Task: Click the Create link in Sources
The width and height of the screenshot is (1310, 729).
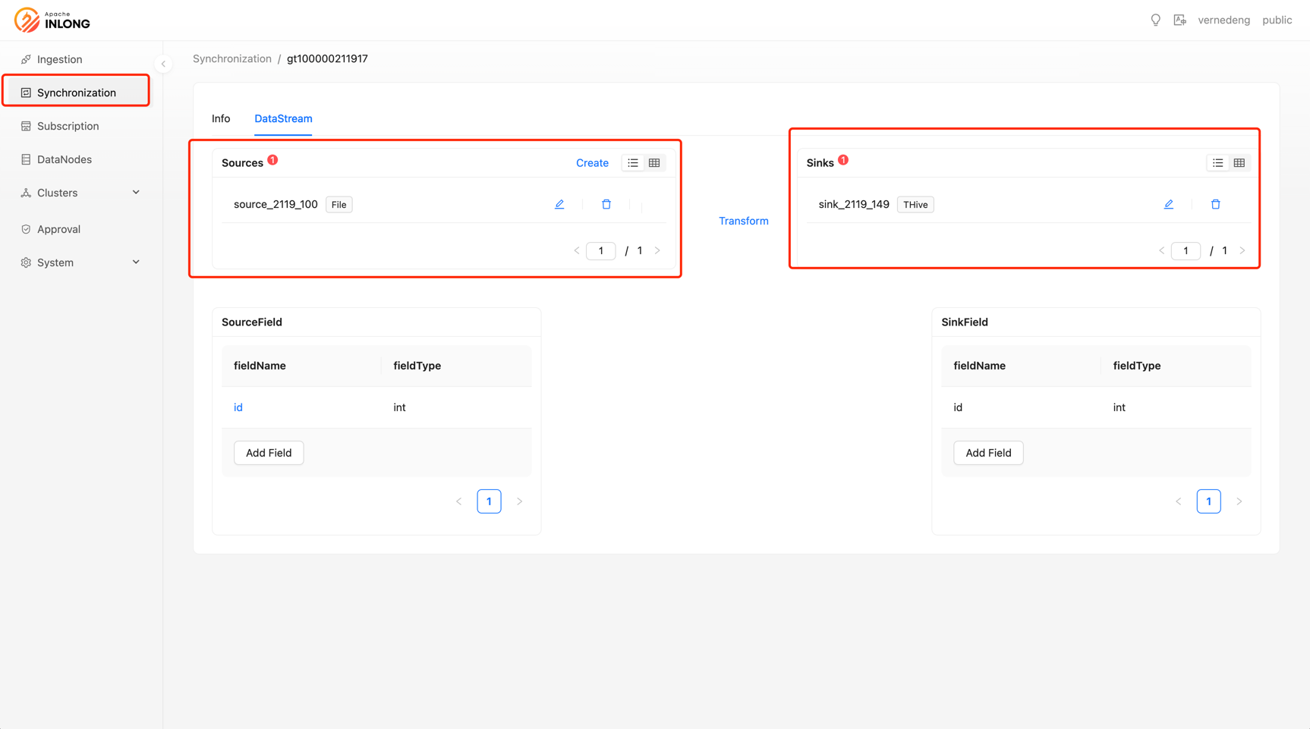Action: [592, 163]
